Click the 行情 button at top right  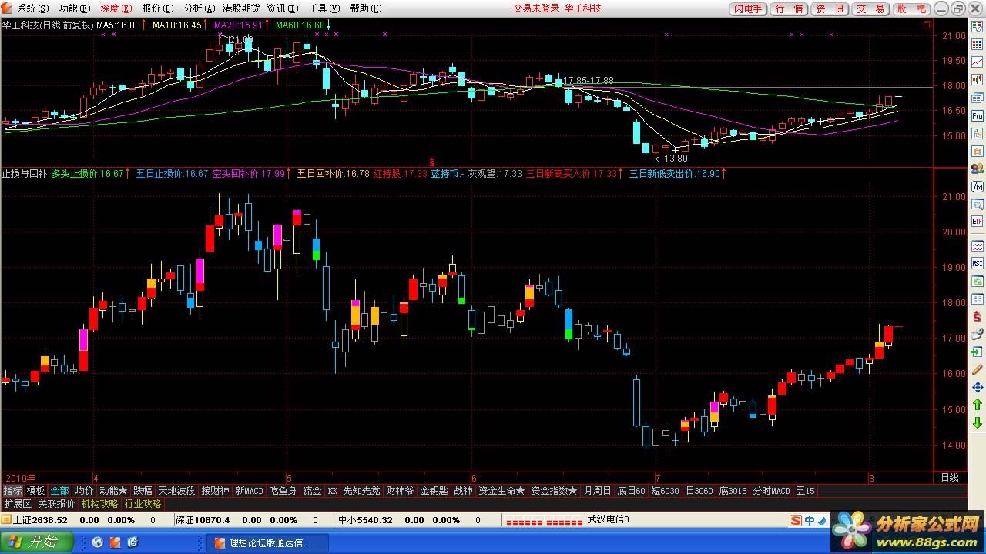(788, 9)
